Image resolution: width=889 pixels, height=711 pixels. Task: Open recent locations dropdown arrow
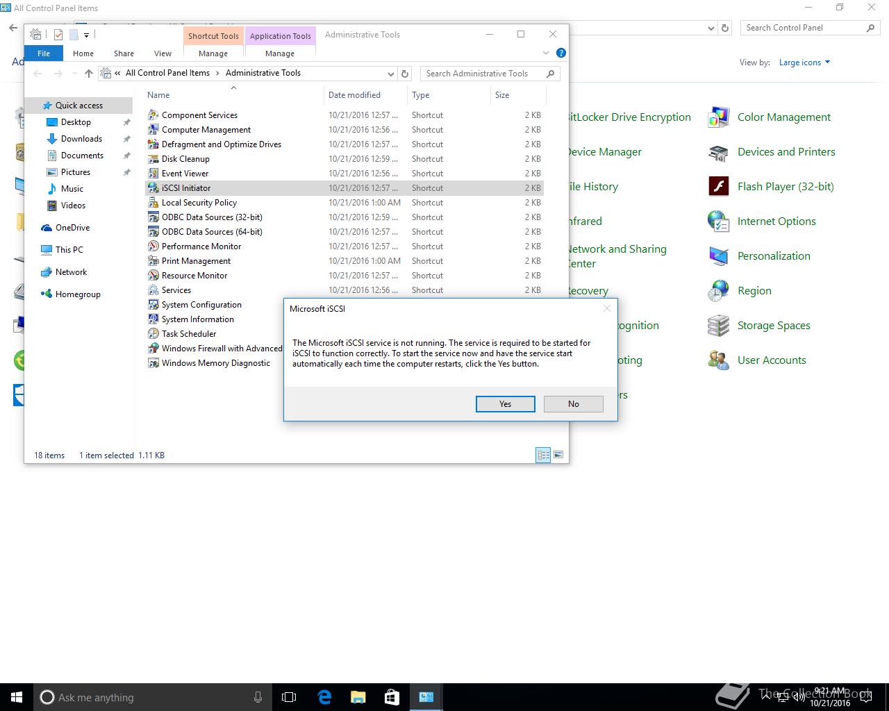point(74,73)
